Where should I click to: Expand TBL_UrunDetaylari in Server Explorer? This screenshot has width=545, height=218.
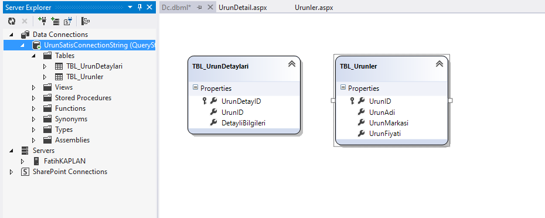(45, 66)
